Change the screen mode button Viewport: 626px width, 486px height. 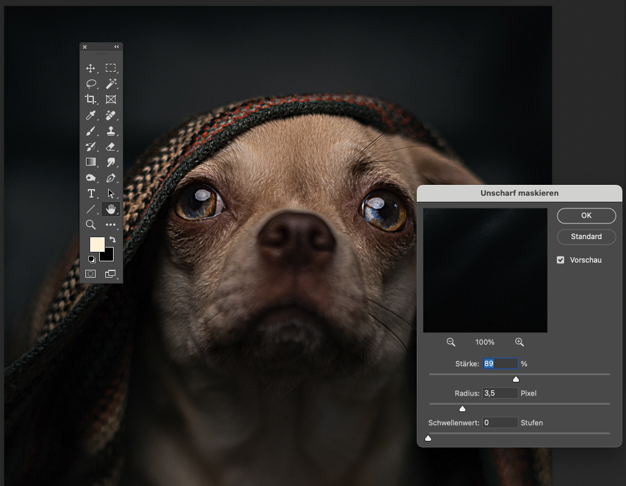[x=111, y=274]
